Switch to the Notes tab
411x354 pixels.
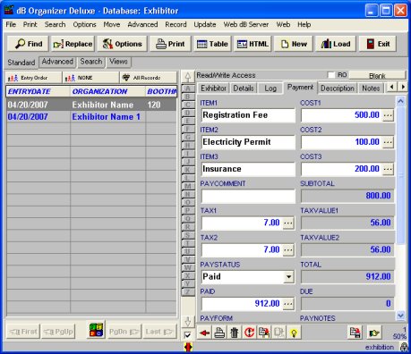[371, 88]
